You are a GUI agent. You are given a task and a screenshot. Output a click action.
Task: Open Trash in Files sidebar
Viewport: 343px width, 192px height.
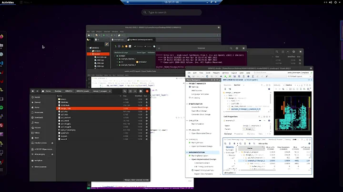click(37, 138)
